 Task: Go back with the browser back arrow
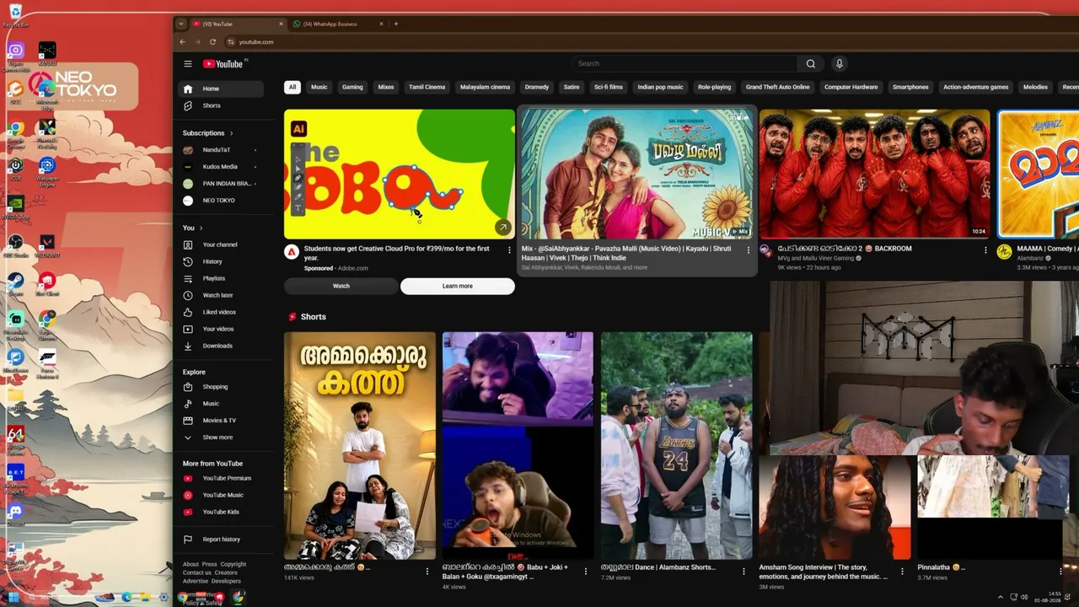(182, 41)
